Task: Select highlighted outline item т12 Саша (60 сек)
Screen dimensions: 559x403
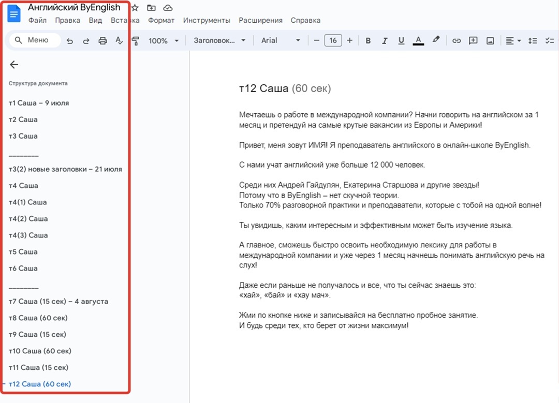Action: 40,384
